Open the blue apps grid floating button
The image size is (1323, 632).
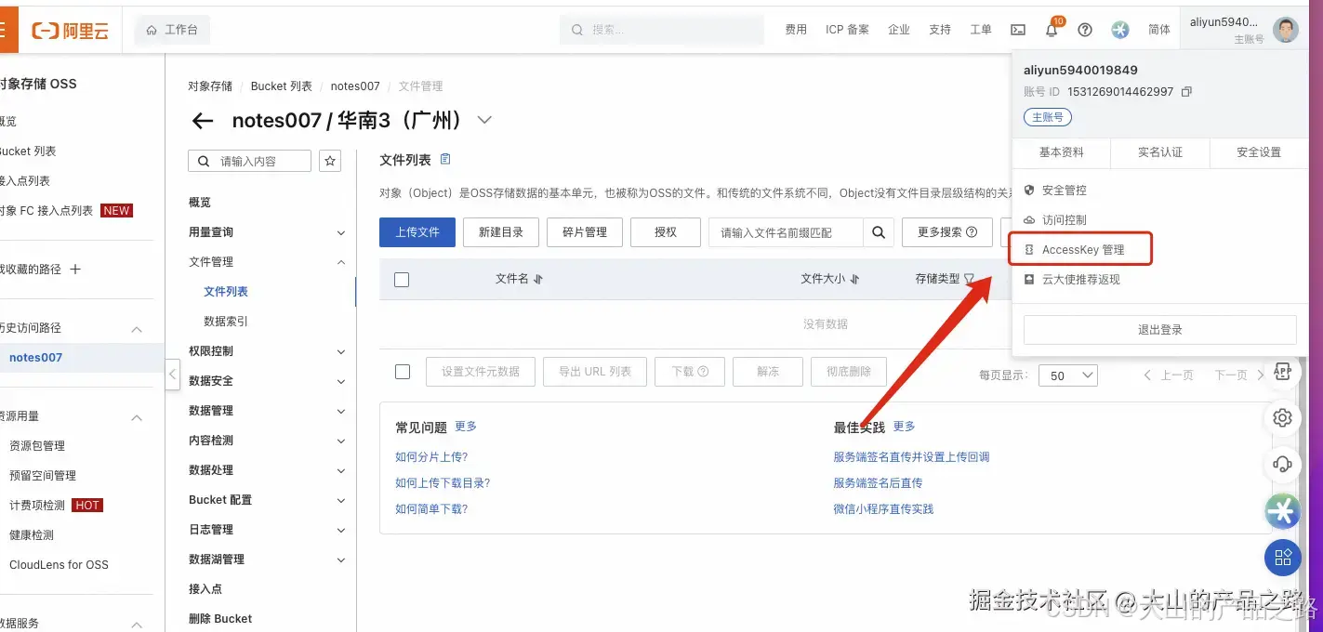1282,557
